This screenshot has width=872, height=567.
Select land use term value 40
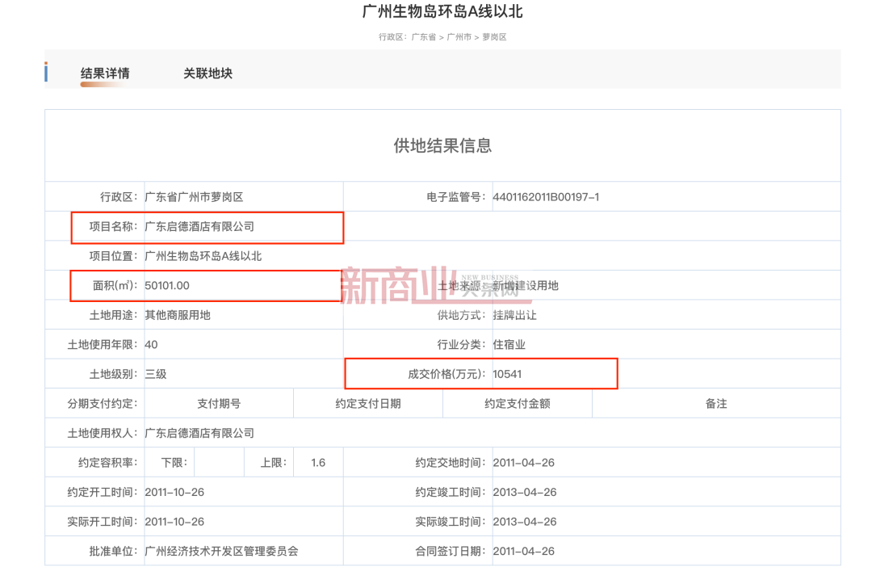[x=151, y=344]
